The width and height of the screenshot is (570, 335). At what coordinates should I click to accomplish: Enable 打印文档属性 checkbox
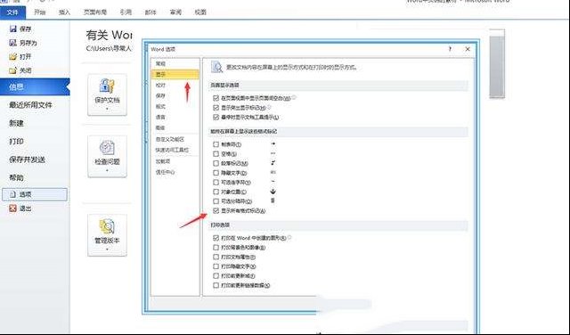tap(216, 257)
